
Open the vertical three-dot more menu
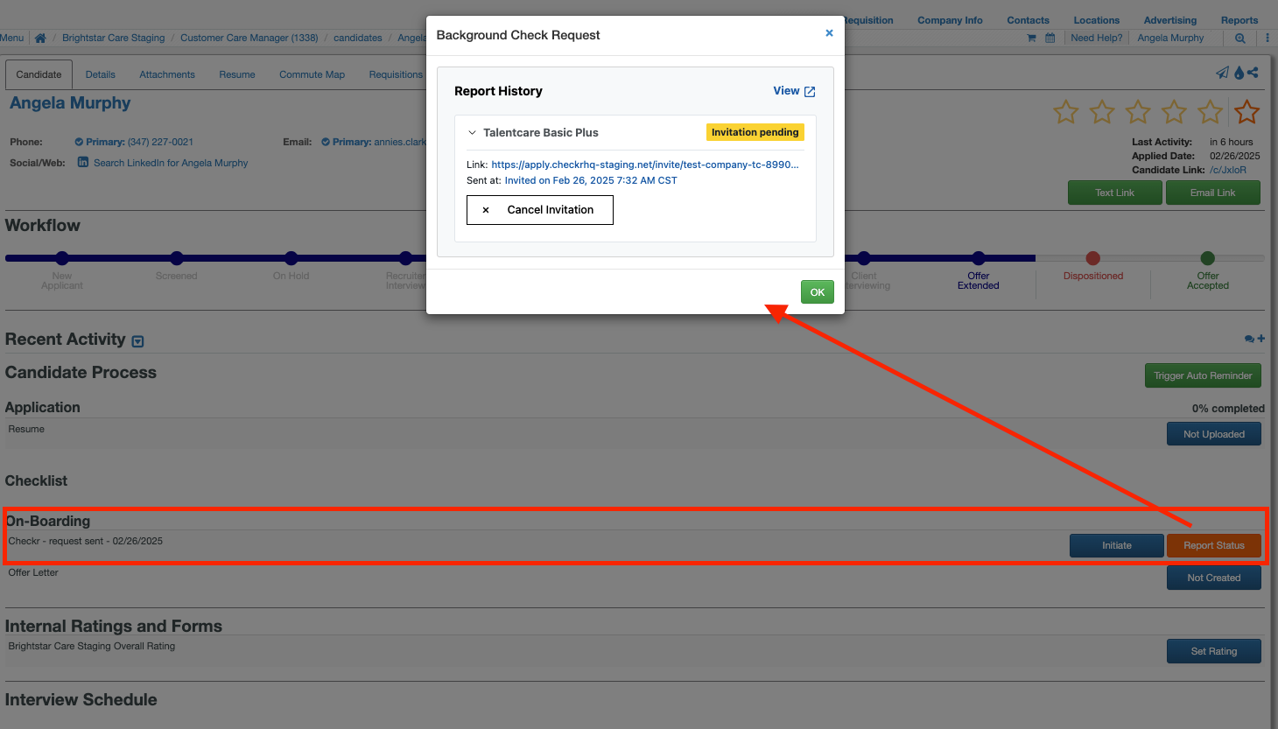(x=1267, y=38)
